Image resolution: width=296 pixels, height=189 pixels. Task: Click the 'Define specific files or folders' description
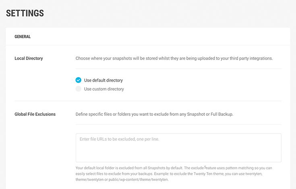(154, 114)
